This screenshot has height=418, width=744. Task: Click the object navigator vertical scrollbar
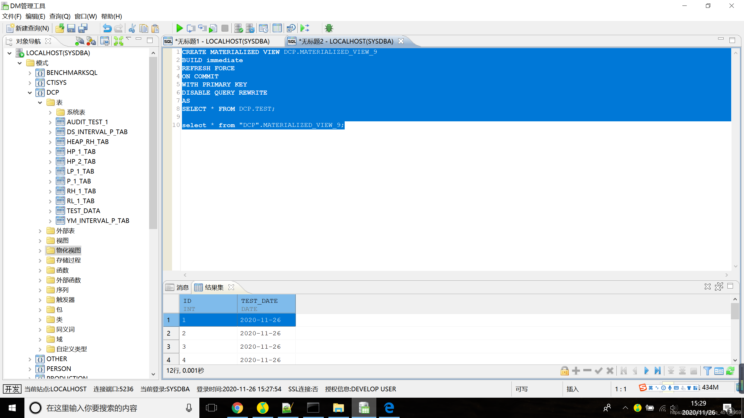pyautogui.click(x=153, y=142)
